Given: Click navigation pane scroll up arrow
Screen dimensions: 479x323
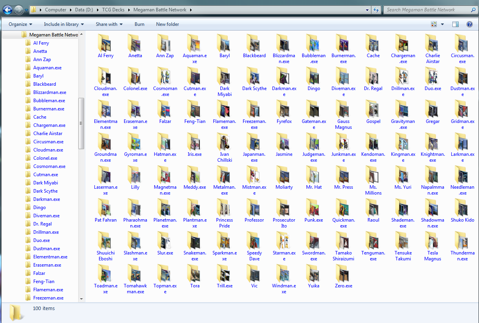Looking at the screenshot, I should [81, 34].
